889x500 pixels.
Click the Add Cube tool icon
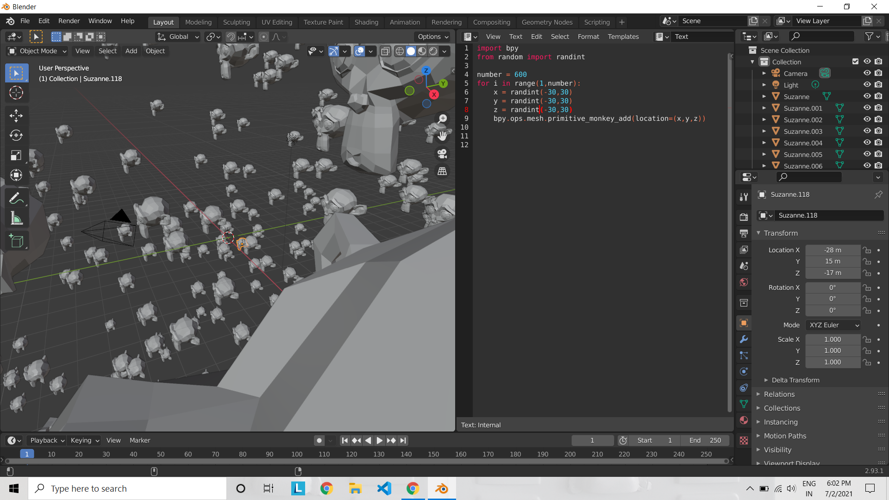(16, 241)
